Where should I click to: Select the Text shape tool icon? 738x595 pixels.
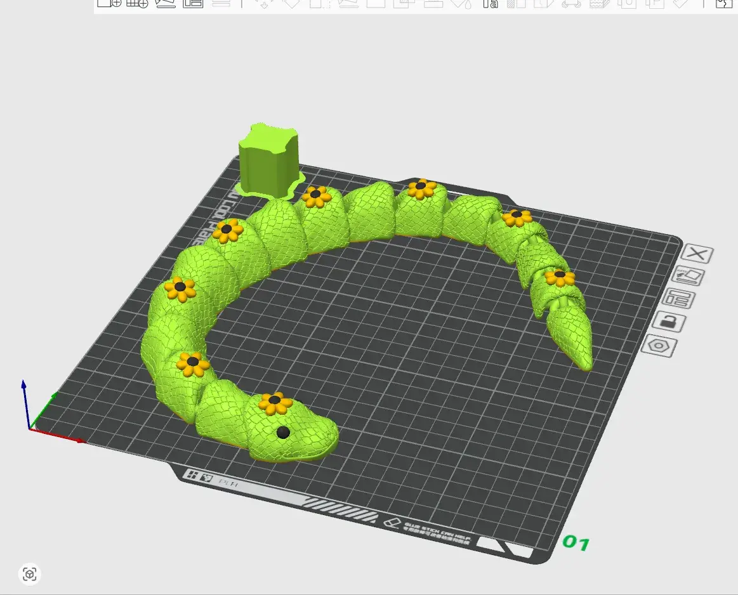[490, 4]
